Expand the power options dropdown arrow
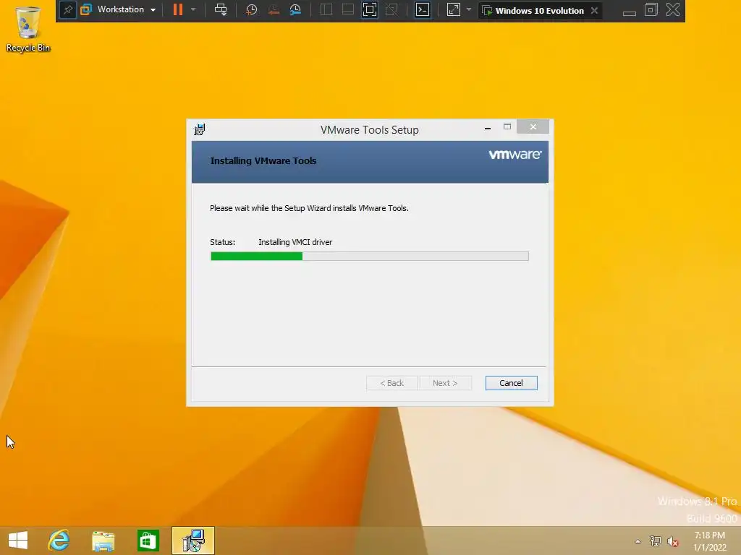741x555 pixels. tap(193, 10)
